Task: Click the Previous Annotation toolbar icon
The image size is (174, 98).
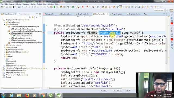Action: coord(148,7)
